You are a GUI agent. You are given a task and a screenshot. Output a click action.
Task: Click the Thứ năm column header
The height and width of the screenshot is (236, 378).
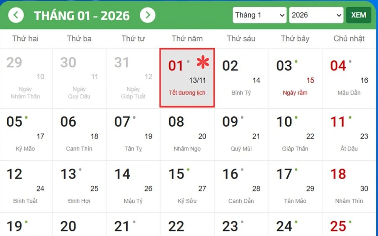[187, 39]
